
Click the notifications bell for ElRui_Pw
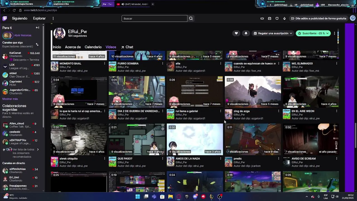246,33
